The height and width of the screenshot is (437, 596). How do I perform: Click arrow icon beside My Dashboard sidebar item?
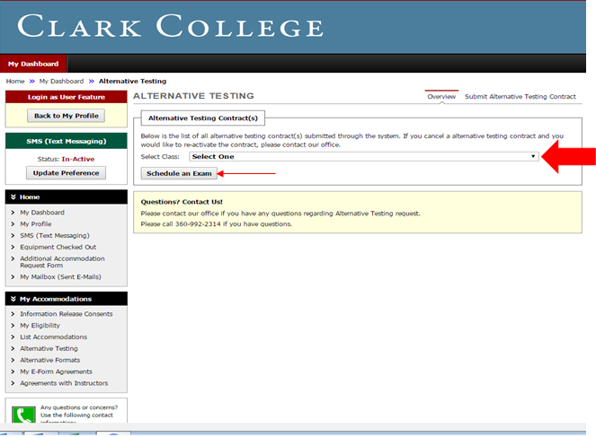click(x=13, y=213)
